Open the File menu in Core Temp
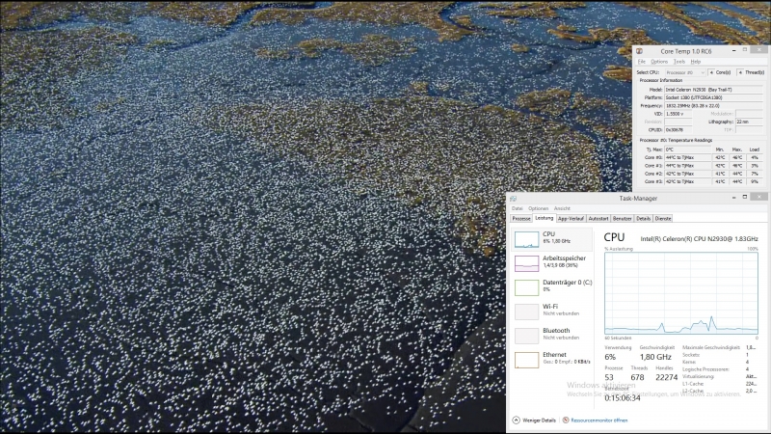Viewport: 771px width, 434px height. pos(642,62)
